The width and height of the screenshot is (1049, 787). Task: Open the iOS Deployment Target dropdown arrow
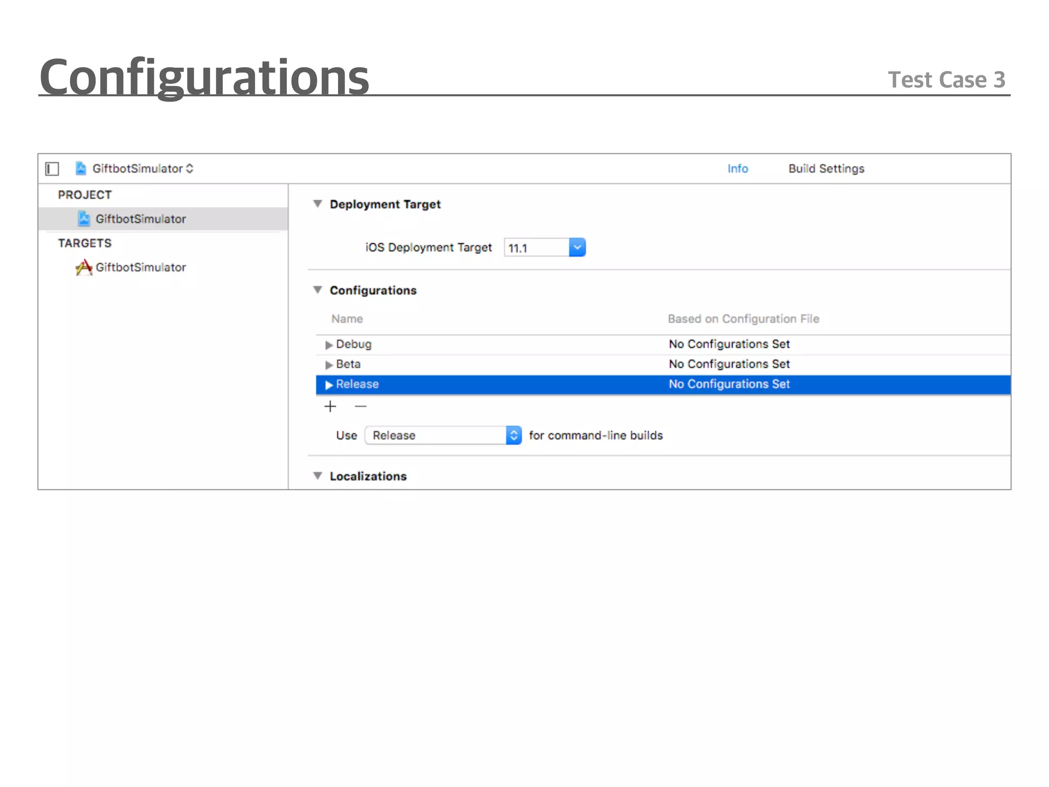click(577, 247)
